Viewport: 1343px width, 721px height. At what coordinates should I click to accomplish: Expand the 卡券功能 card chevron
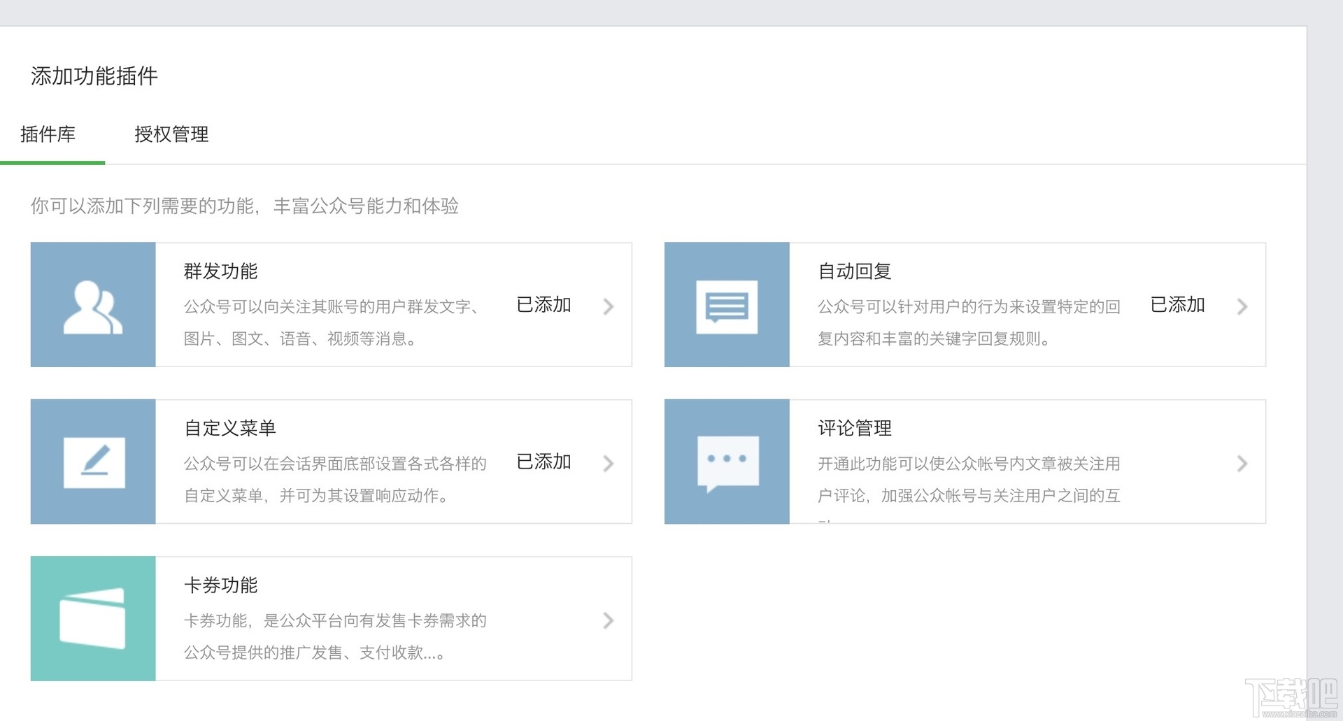tap(609, 620)
